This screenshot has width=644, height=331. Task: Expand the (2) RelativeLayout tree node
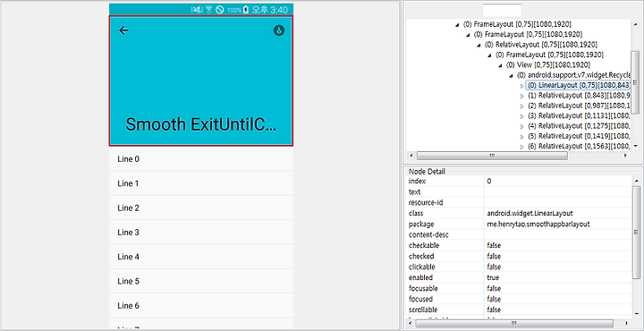pos(522,106)
